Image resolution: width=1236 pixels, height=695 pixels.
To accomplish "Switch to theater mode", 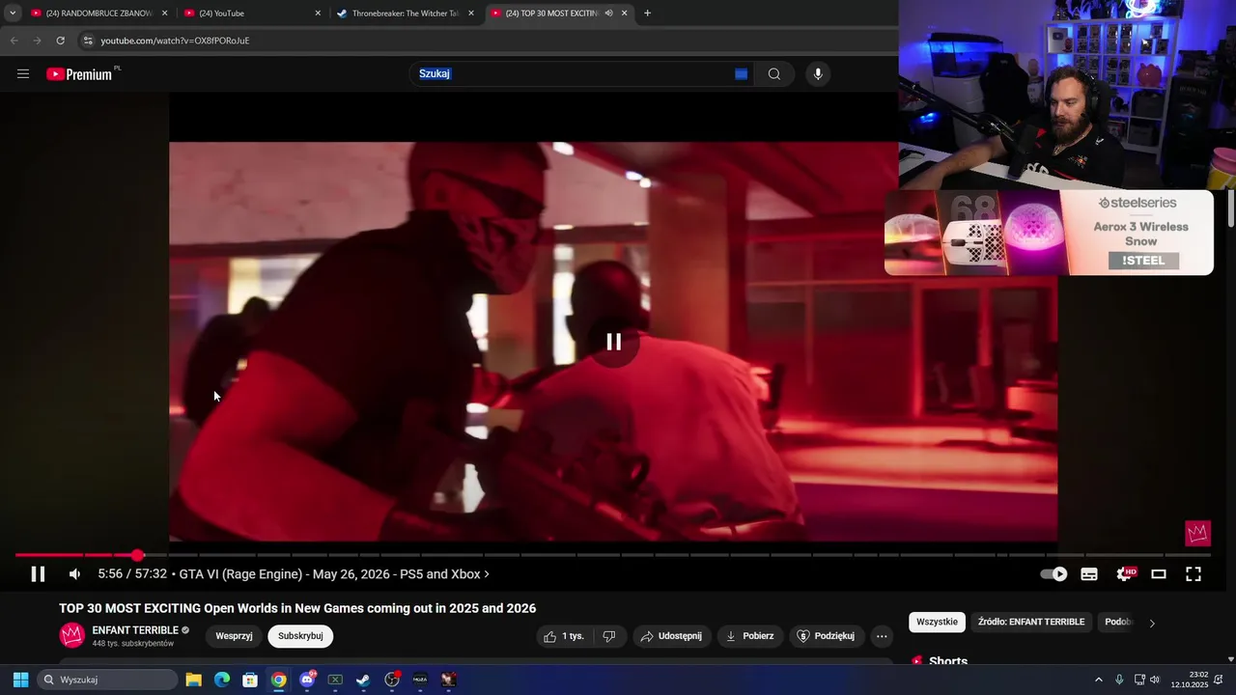I will click(1159, 574).
